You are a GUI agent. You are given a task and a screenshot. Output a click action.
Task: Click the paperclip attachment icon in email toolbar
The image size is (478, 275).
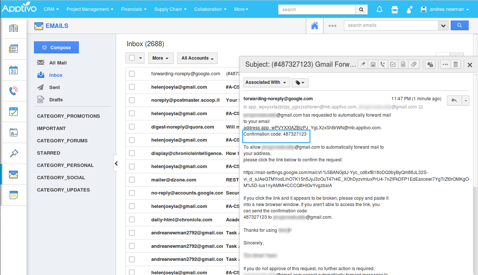click(x=413, y=64)
